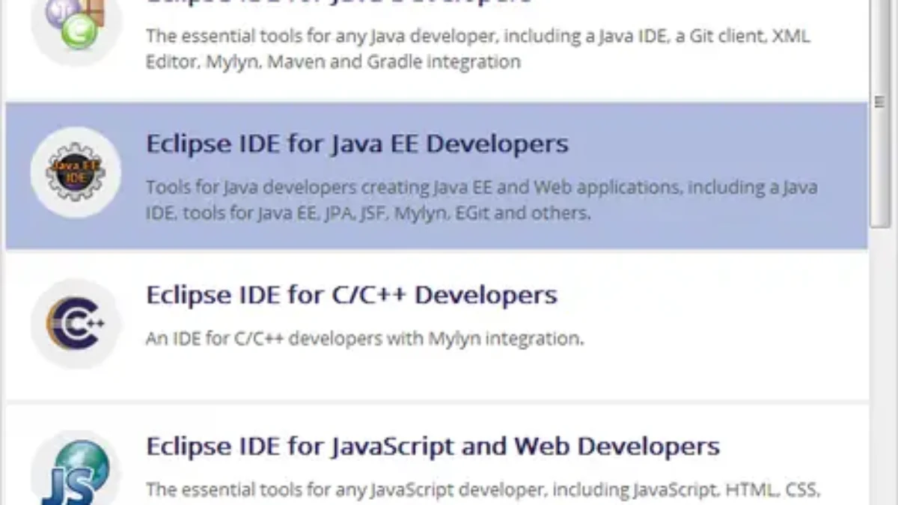The width and height of the screenshot is (898, 505).
Task: Select the Eclipse IDE for Java EE Developers title
Action: pos(357,144)
